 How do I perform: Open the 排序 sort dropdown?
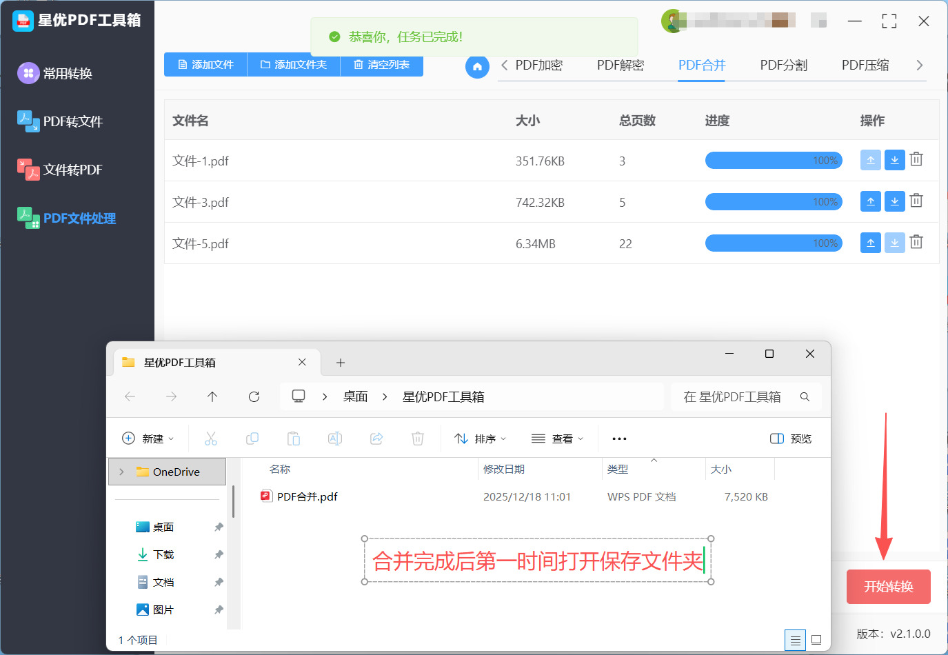coord(481,439)
